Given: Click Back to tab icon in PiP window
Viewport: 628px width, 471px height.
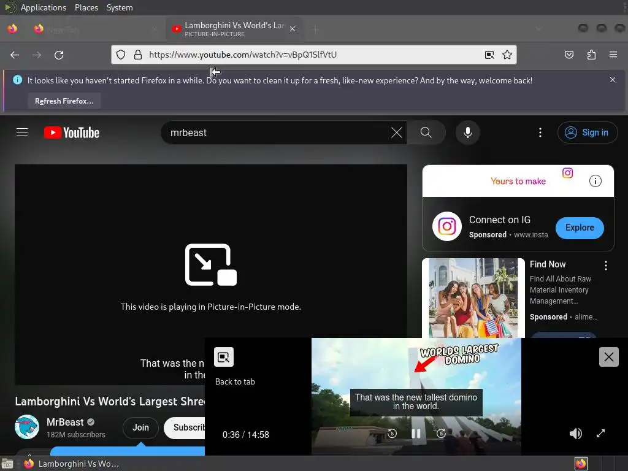Looking at the screenshot, I should [223, 357].
